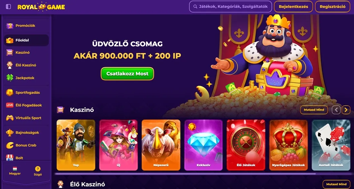Click the horizontal scrollbar under the casino tiles
Image resolution: width=354 pixels, height=189 pixels.
(185, 174)
